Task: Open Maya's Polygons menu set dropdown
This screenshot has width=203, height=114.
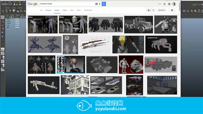Action: coord(7,4)
